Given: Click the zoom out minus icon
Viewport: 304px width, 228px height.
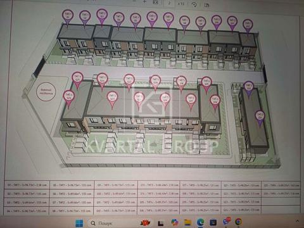Looking at the screenshot, I should click(x=134, y=1).
